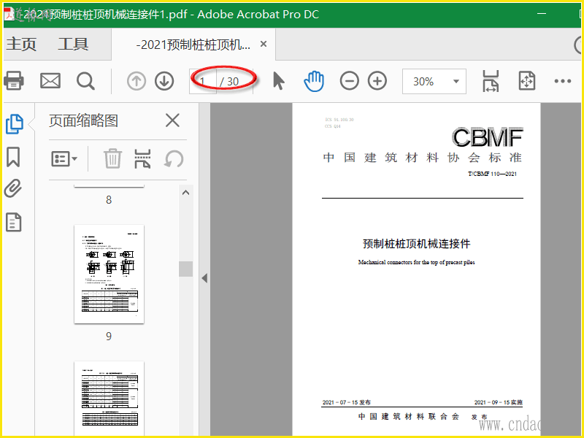The height and width of the screenshot is (438, 584).
Task: Click the Rotate pages icon
Action: (x=174, y=159)
